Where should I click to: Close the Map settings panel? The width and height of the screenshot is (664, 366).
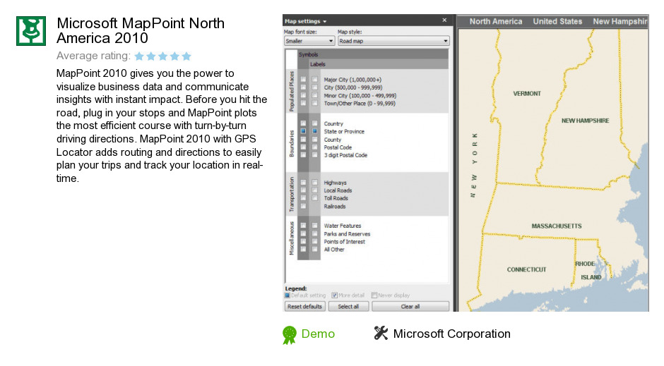444,20
